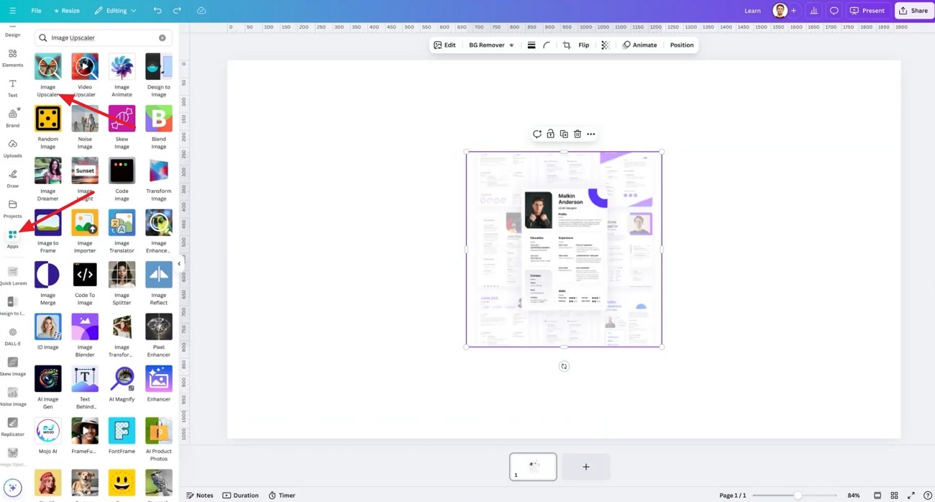This screenshot has width=935, height=502.
Task: Click the Animate button
Action: click(x=639, y=45)
